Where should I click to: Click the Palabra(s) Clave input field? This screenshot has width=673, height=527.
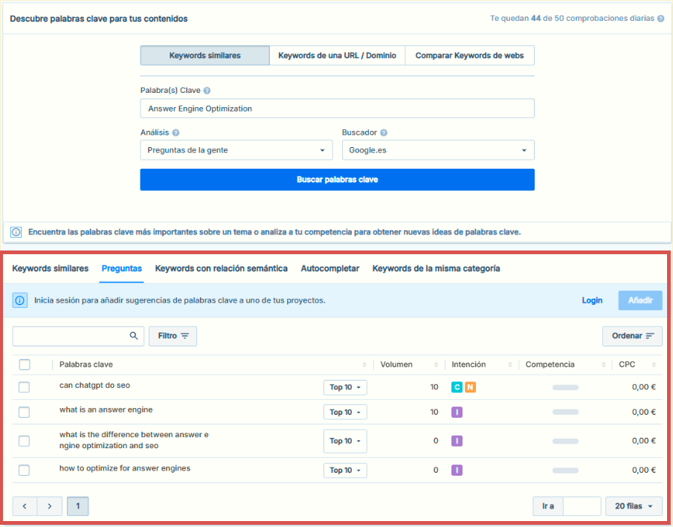pos(338,109)
